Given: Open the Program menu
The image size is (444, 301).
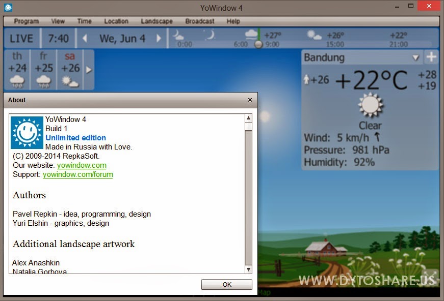Looking at the screenshot, I should pos(27,21).
